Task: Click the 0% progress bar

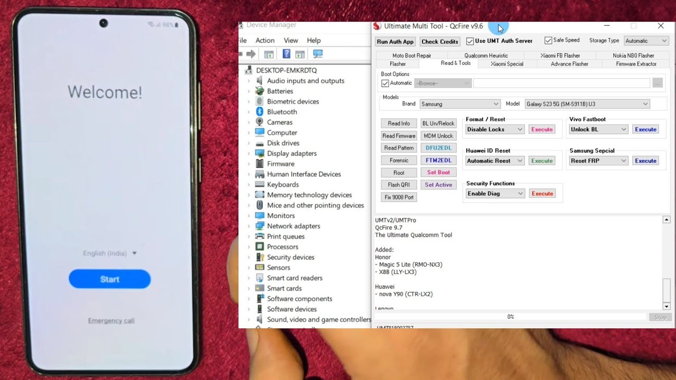Action: [x=510, y=317]
